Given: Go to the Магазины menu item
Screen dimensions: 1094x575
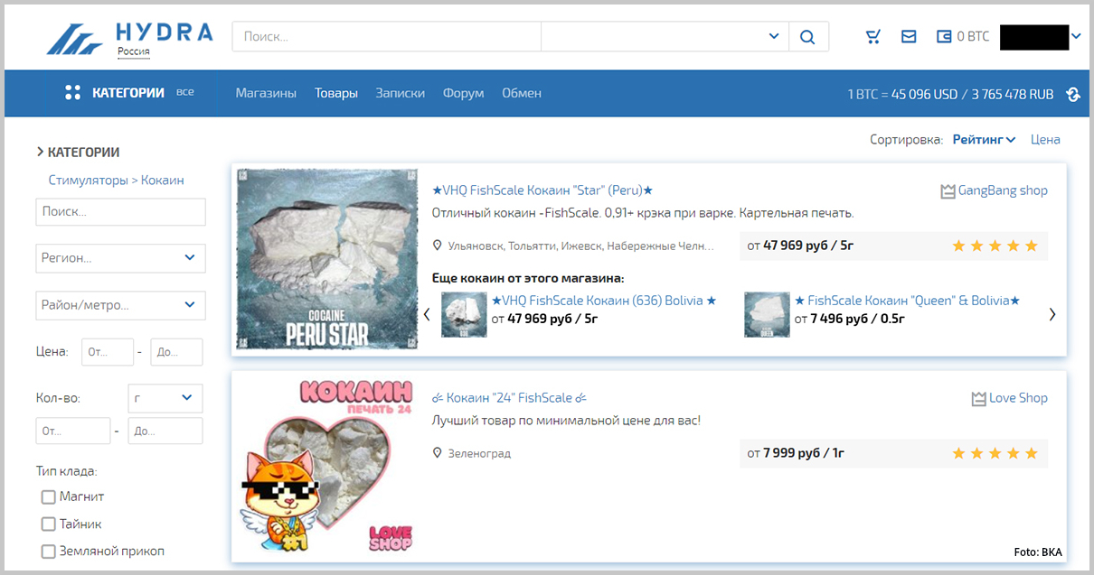Looking at the screenshot, I should (x=266, y=93).
